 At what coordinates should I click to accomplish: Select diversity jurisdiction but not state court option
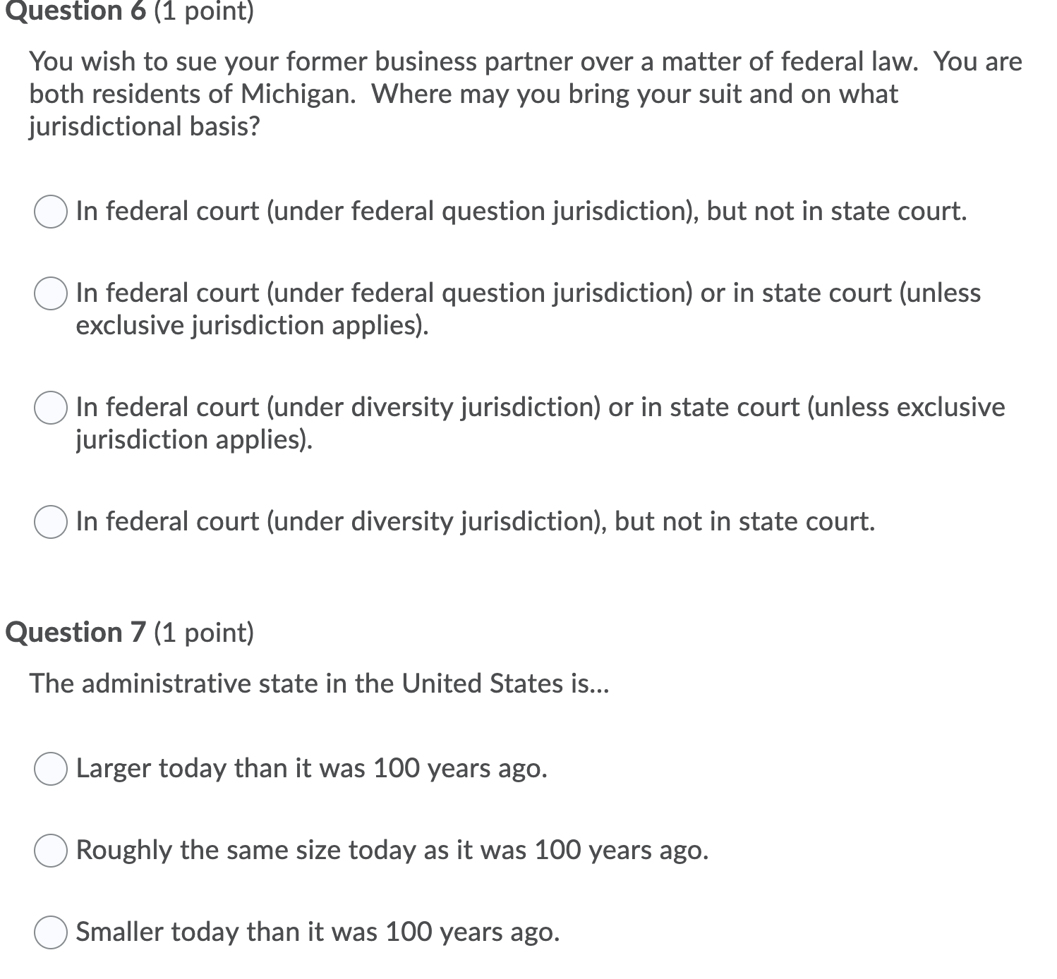tap(49, 521)
